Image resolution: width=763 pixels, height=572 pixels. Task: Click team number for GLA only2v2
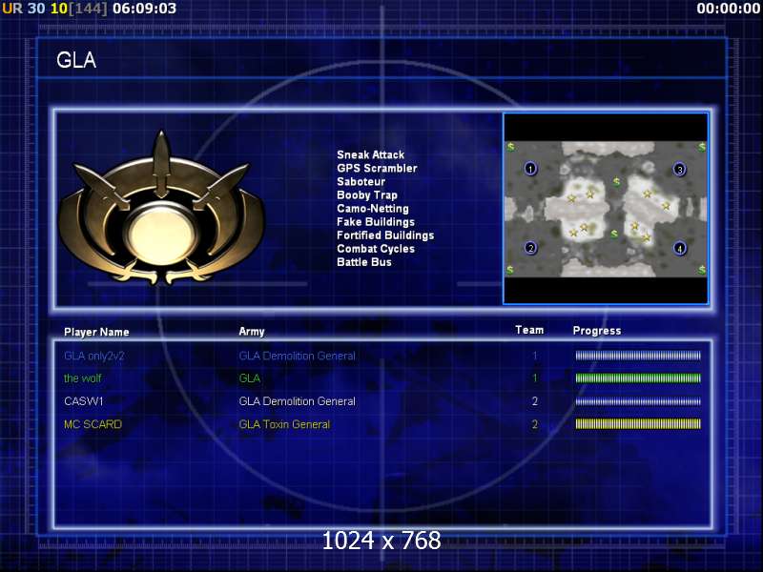[535, 356]
